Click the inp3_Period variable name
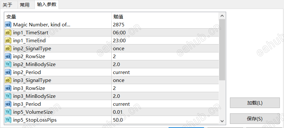The height and width of the screenshot is (128, 284). click(x=27, y=104)
